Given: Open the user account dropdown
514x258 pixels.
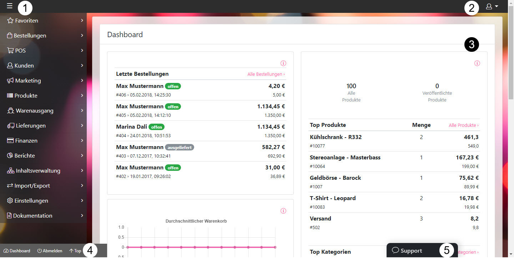Looking at the screenshot, I should click(x=492, y=6).
